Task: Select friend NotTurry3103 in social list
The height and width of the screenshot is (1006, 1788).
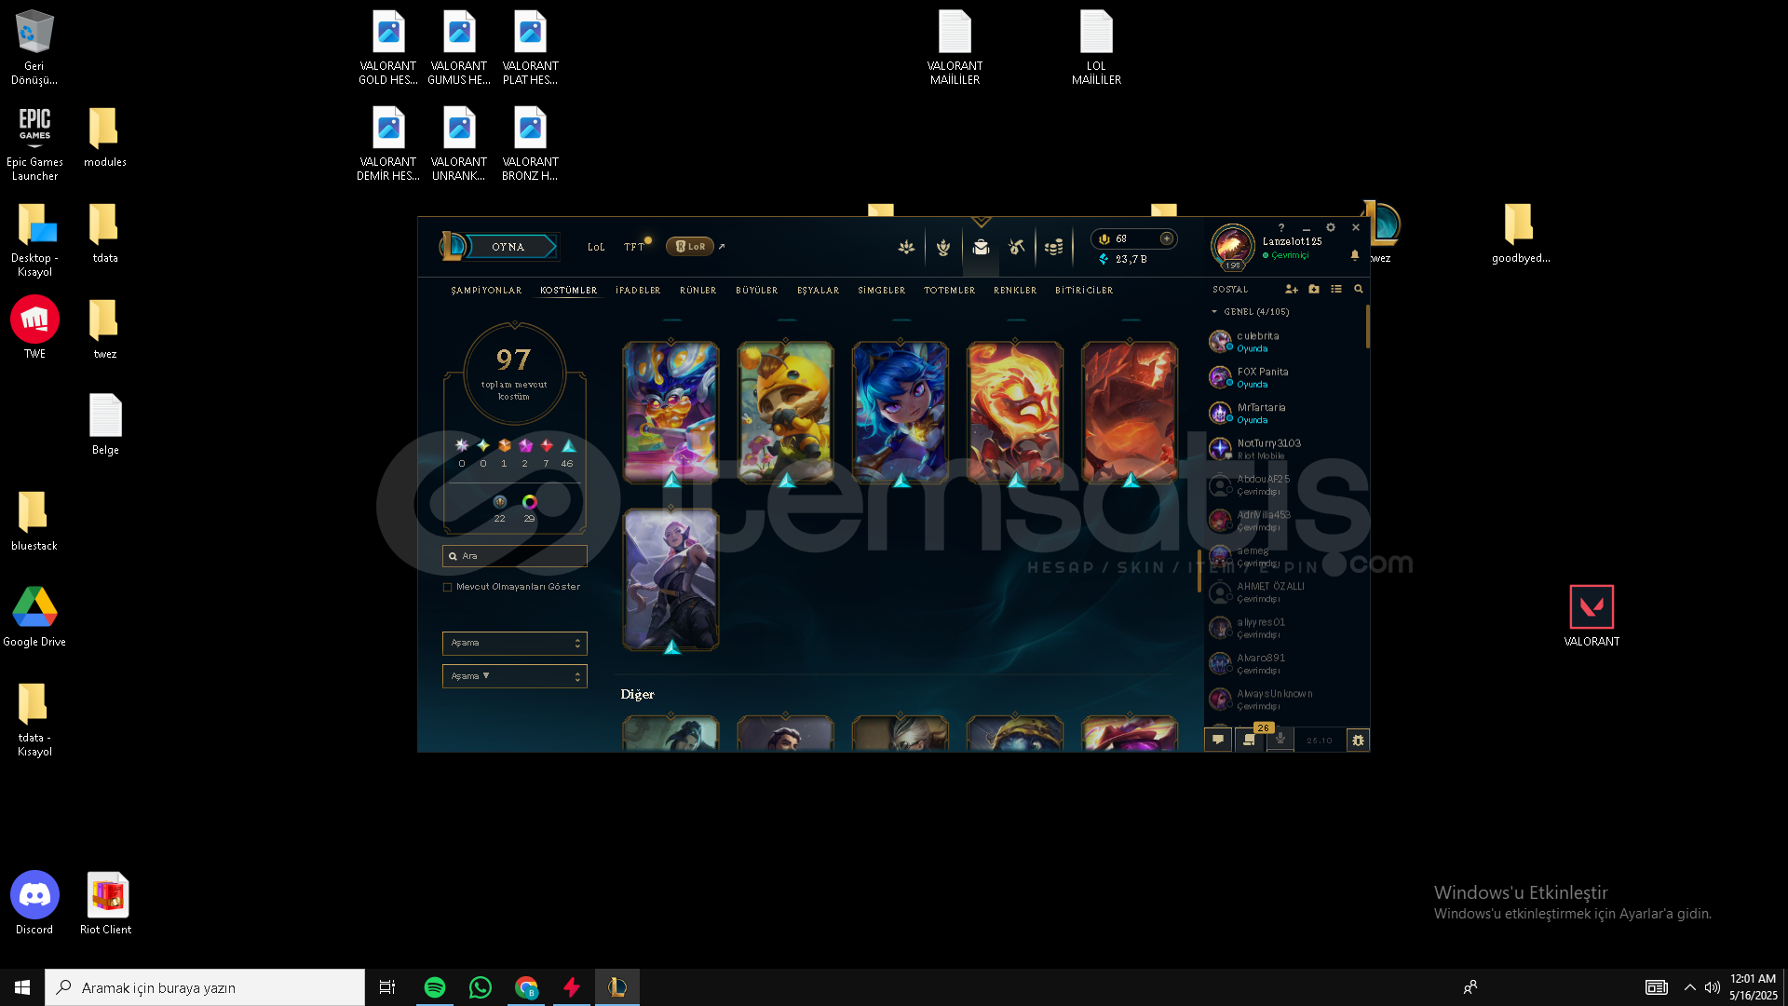Action: coord(1285,449)
